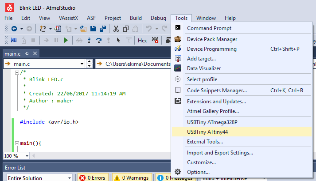
Task: Click the greyed Navigate Forward icon
Action: tap(29, 29)
